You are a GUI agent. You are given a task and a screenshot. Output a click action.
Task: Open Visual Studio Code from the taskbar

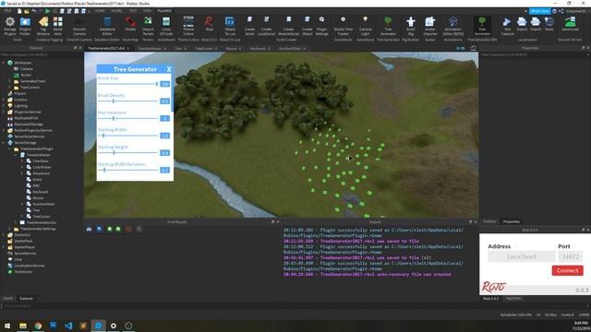[68, 326]
